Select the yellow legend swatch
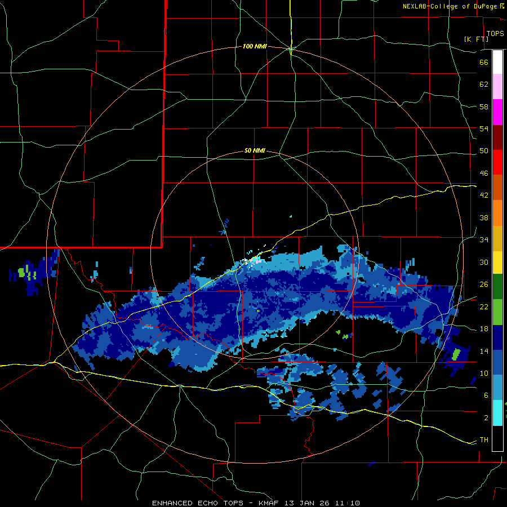Image resolution: width=507 pixels, height=507 pixels. coord(497,263)
